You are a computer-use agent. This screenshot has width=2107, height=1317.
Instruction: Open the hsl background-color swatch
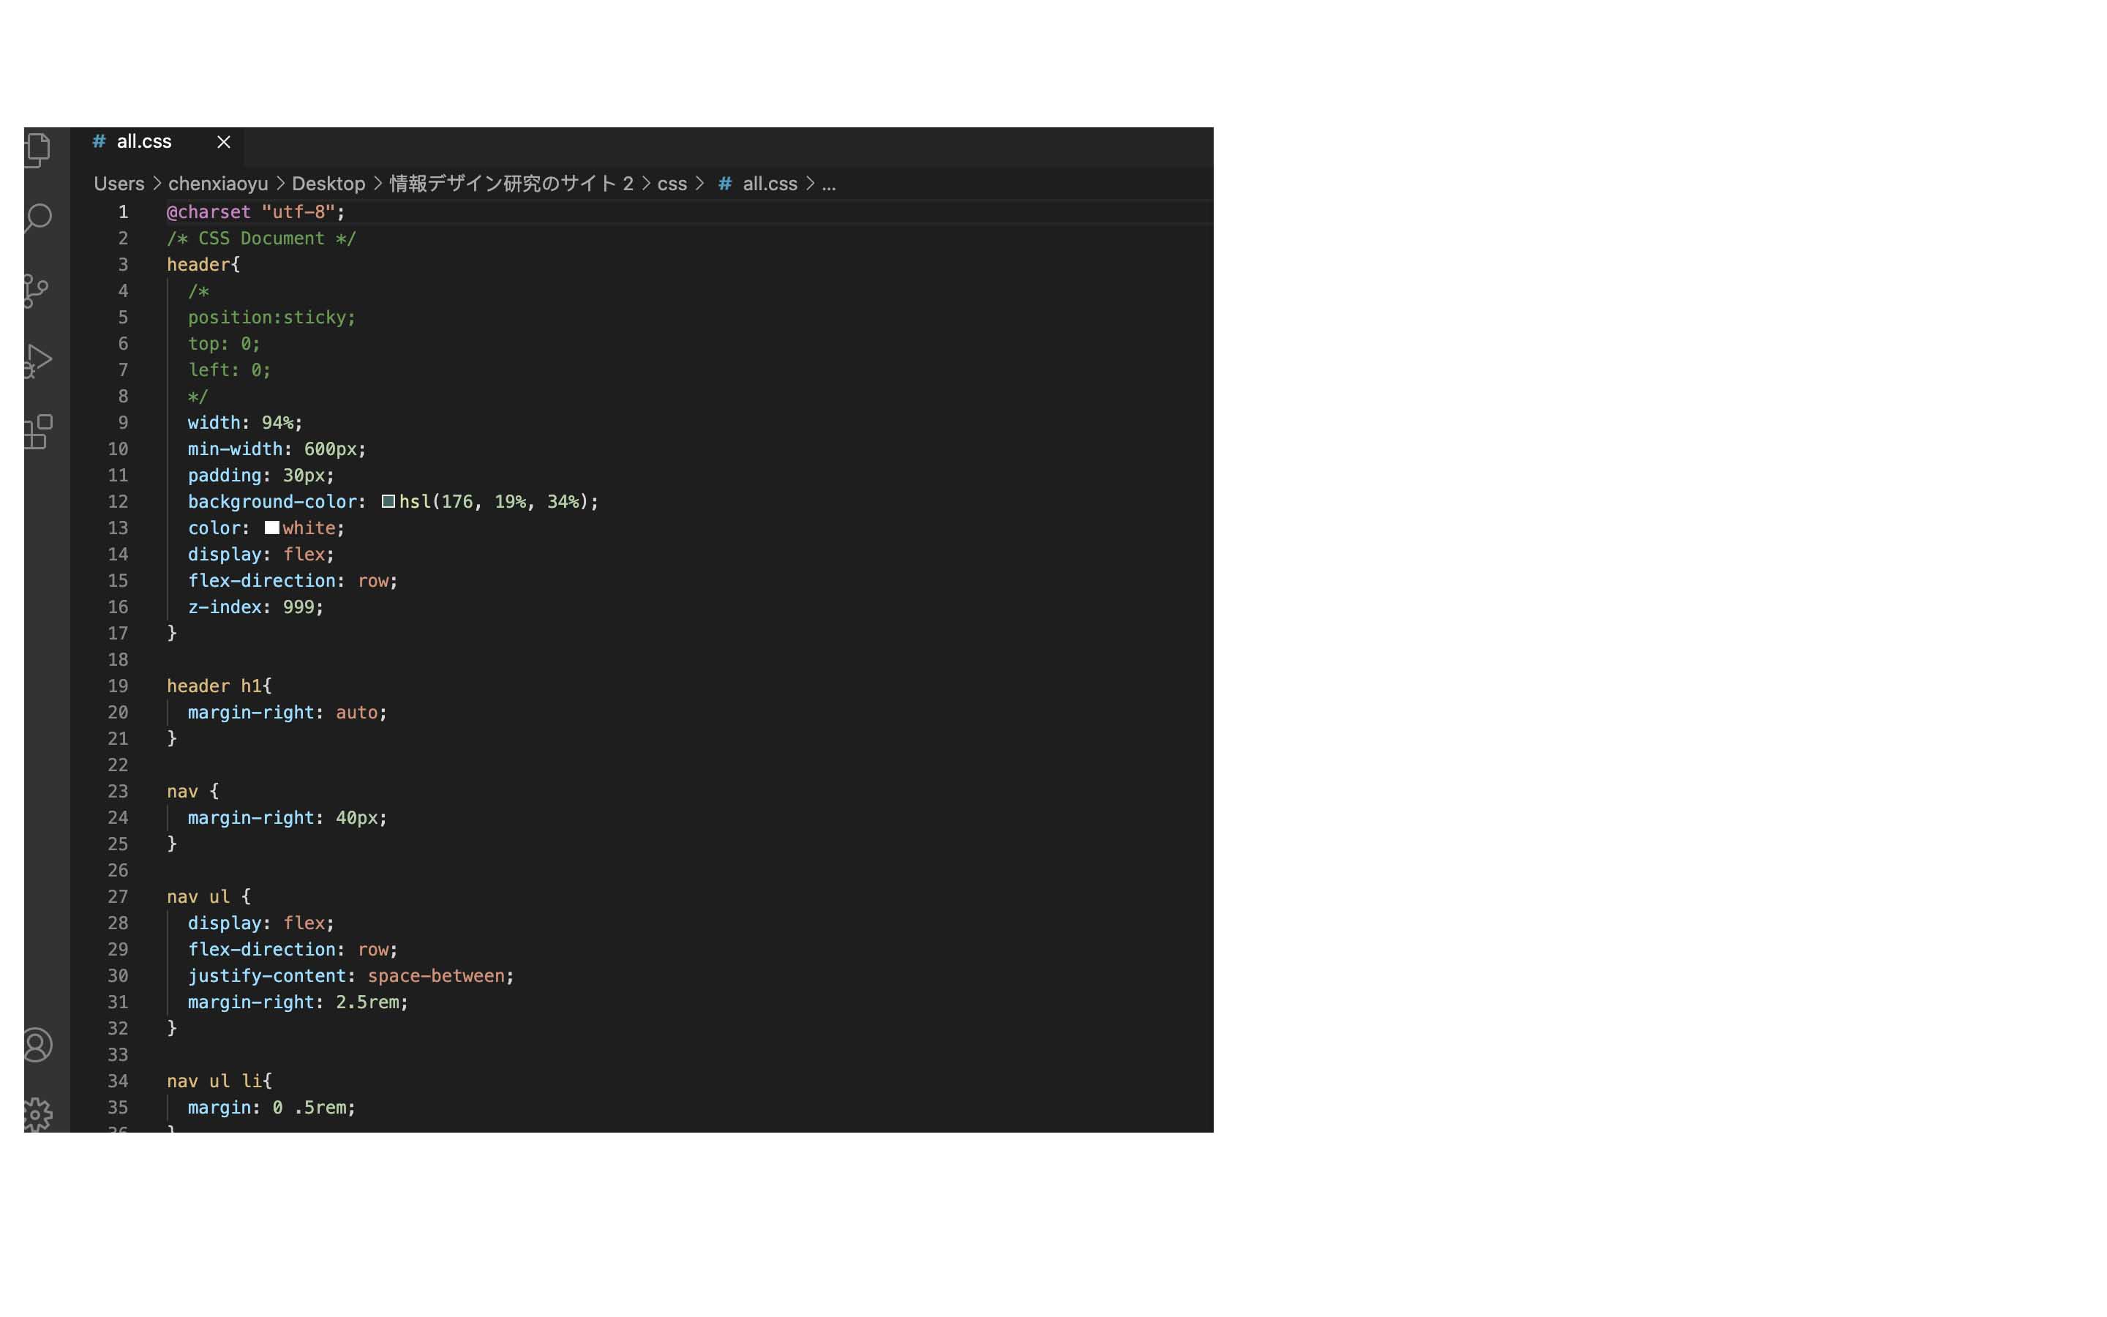point(388,501)
